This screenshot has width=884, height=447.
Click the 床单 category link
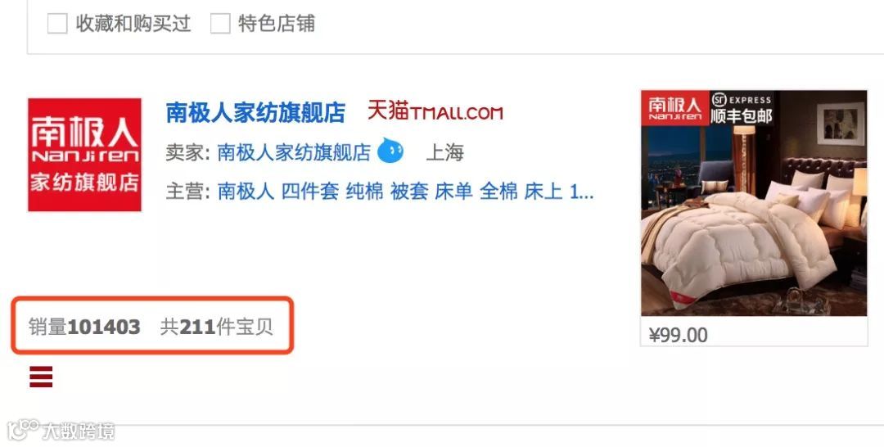[453, 192]
